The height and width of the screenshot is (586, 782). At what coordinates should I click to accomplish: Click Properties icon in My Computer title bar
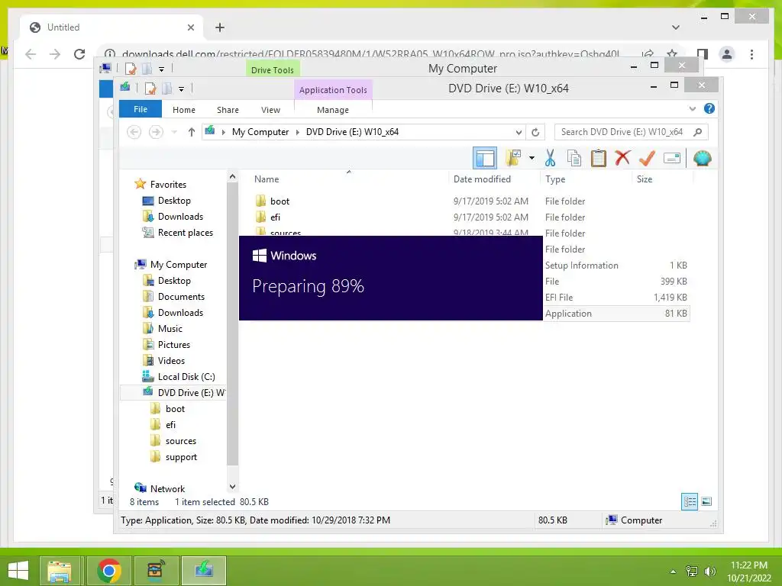131,69
